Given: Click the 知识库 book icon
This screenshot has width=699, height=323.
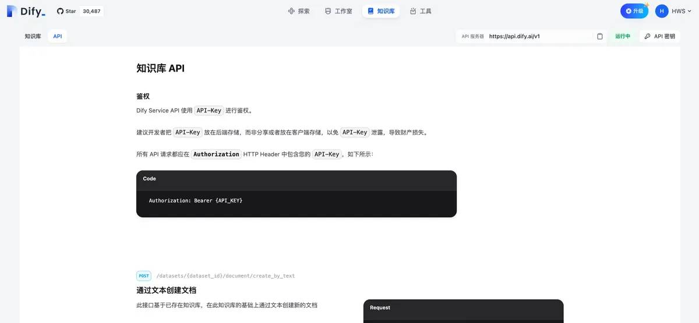Looking at the screenshot, I should pyautogui.click(x=370, y=11).
